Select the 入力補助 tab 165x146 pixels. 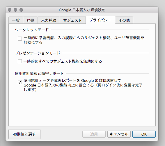point(49,20)
